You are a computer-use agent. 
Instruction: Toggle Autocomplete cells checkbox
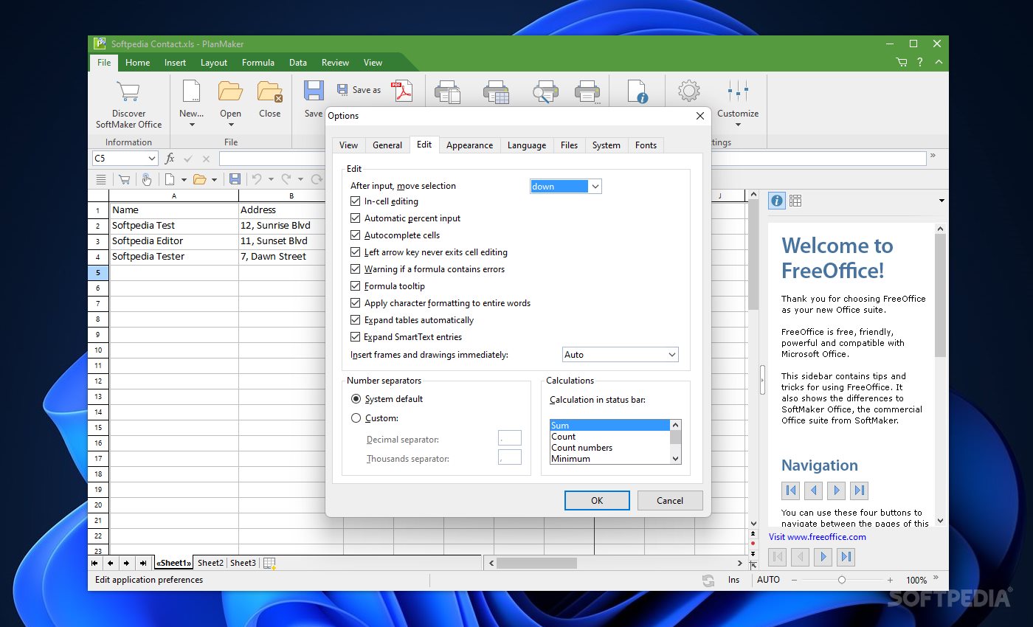tap(356, 235)
